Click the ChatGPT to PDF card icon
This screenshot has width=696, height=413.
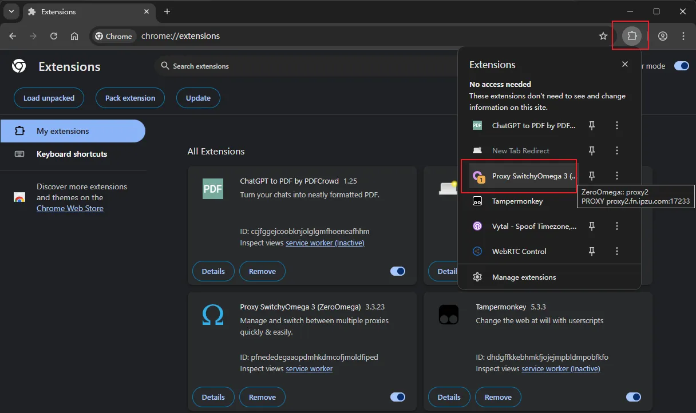213,189
